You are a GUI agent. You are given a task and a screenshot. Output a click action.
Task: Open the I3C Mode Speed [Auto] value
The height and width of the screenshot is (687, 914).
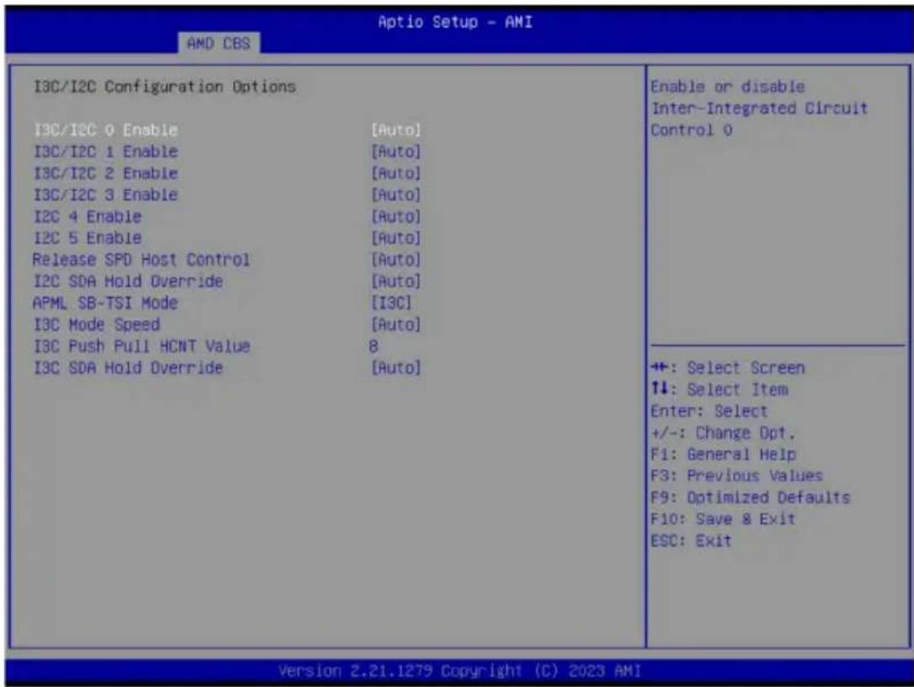pyautogui.click(x=395, y=325)
